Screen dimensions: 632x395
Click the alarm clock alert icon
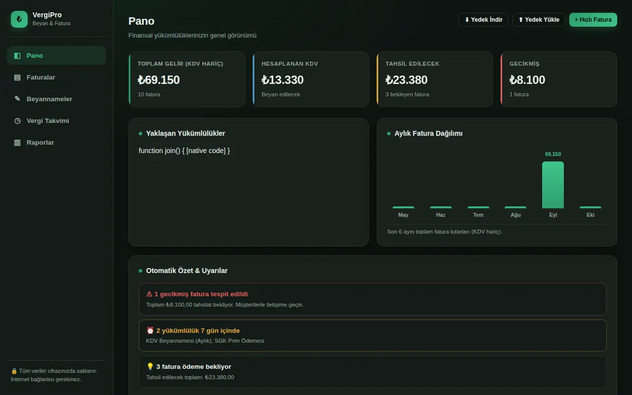tap(150, 331)
